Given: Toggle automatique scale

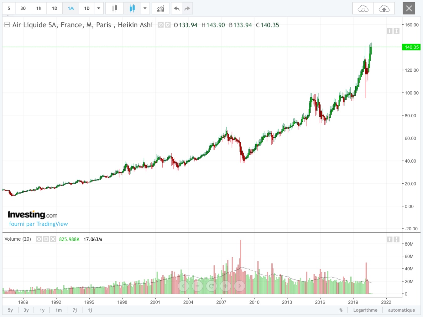Looking at the screenshot, I should tap(401, 310).
